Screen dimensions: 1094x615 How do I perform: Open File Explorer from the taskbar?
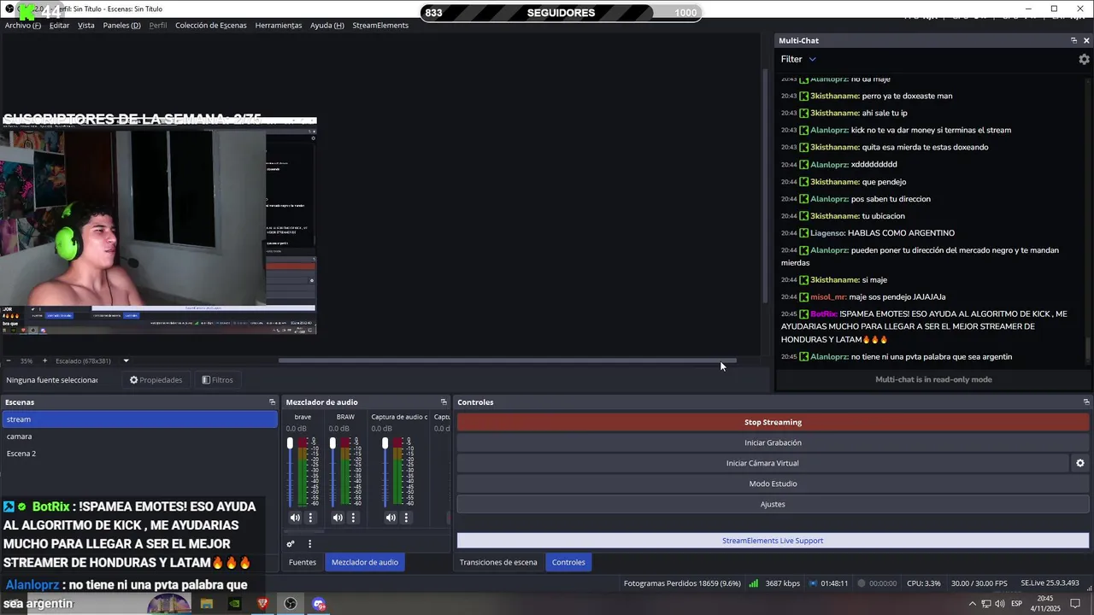click(206, 604)
